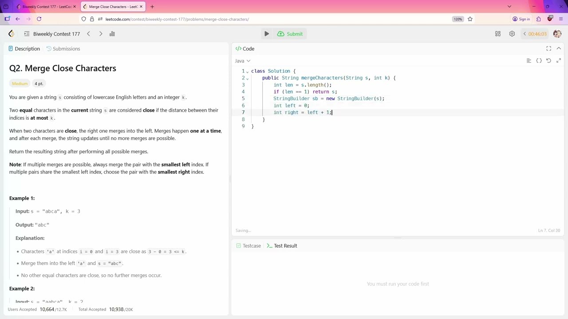Viewport: 568px width, 319px height.
Task: Reset the 120% zoom indicator
Action: [458, 19]
